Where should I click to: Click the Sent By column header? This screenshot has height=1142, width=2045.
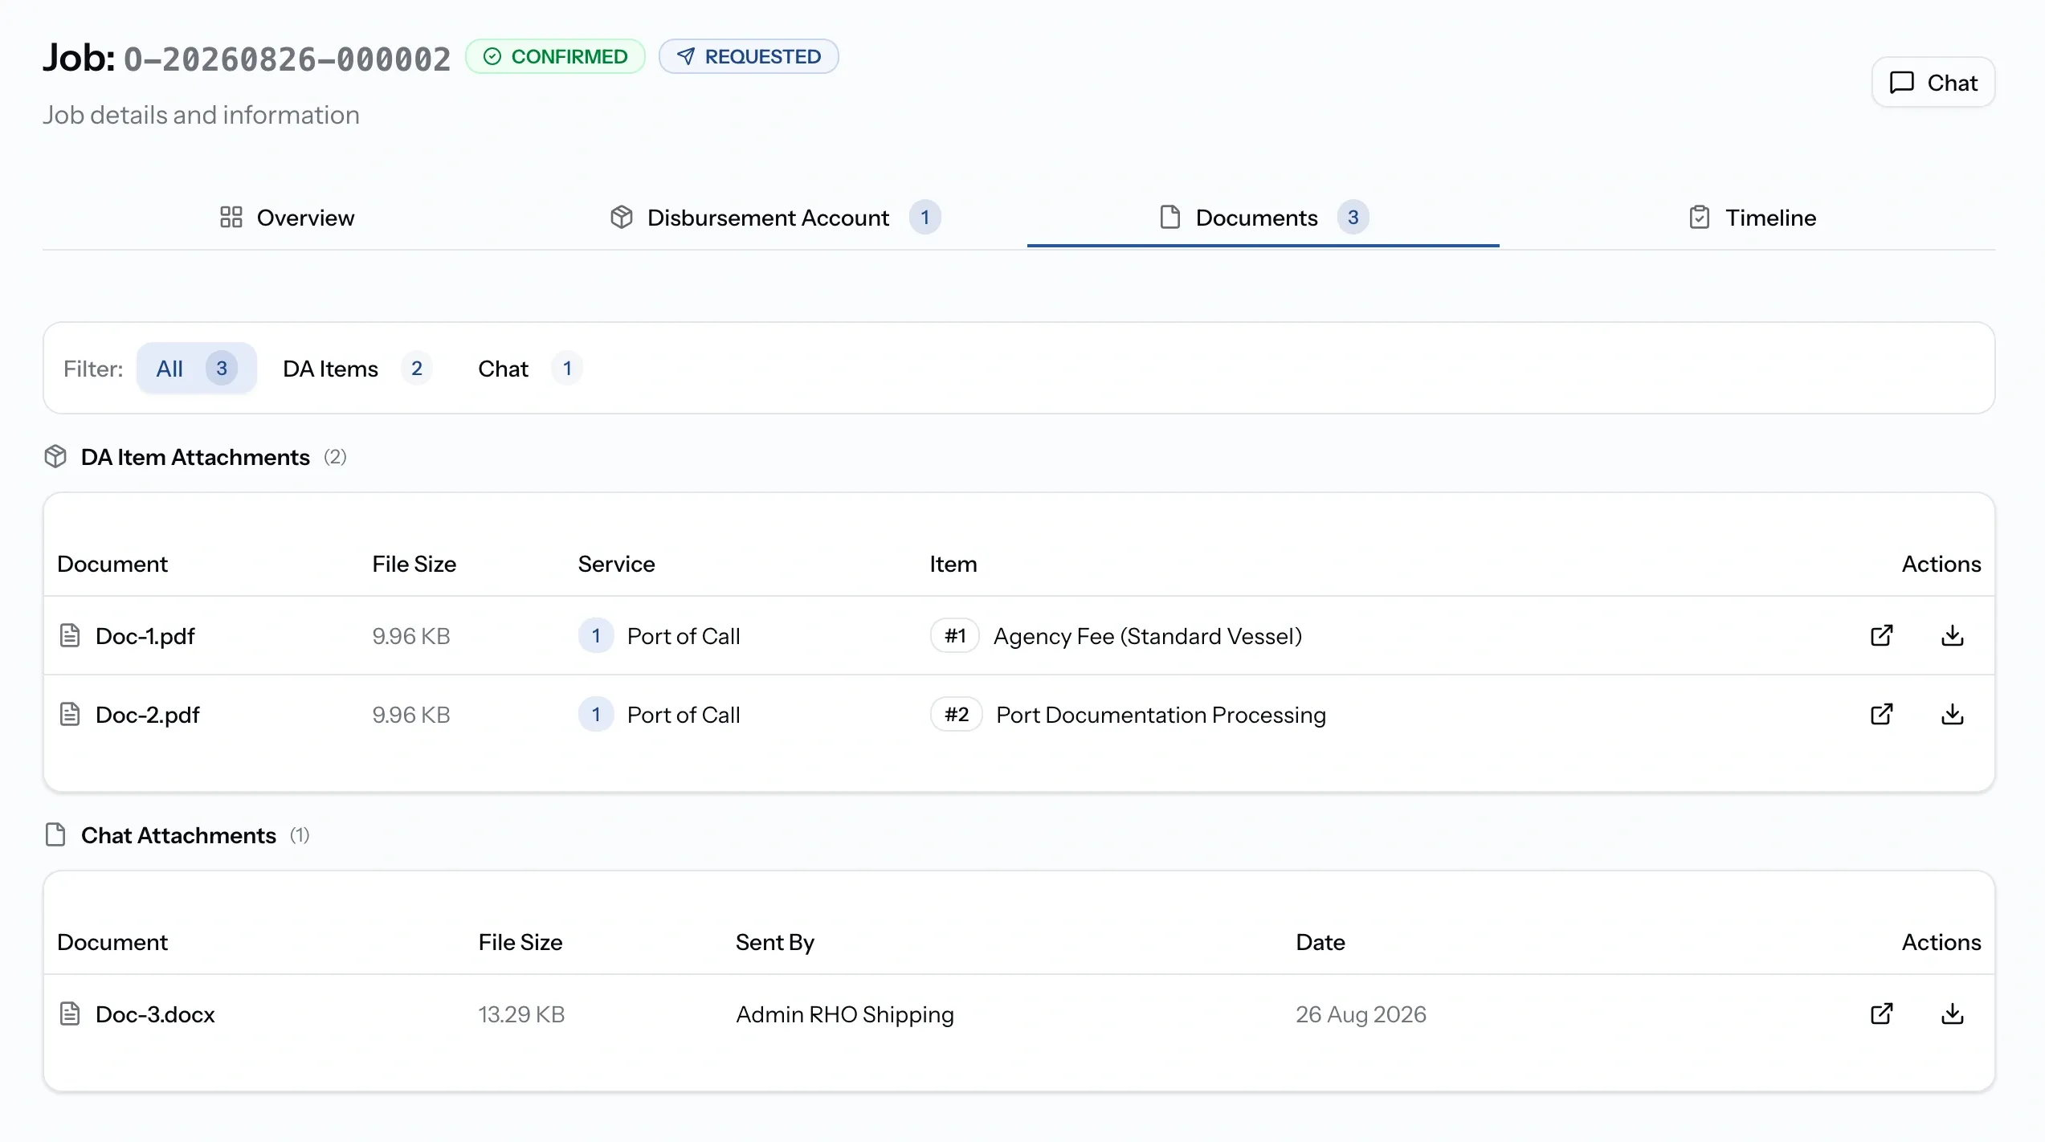click(x=775, y=942)
